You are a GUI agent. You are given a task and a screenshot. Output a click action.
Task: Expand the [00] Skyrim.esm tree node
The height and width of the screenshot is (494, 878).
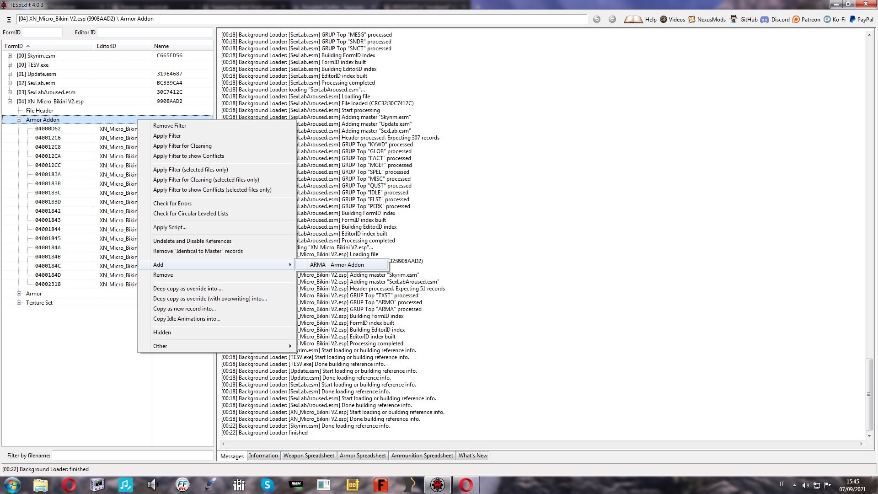(x=10, y=56)
